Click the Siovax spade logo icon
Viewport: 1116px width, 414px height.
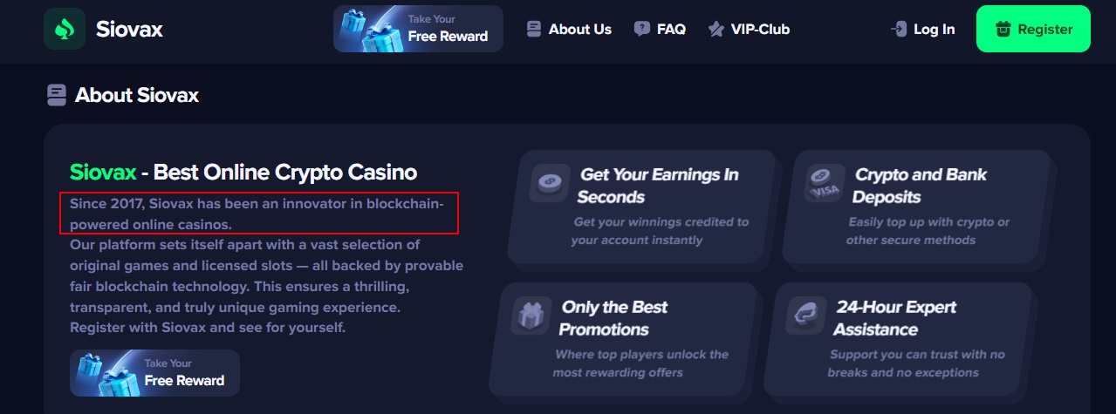point(65,29)
